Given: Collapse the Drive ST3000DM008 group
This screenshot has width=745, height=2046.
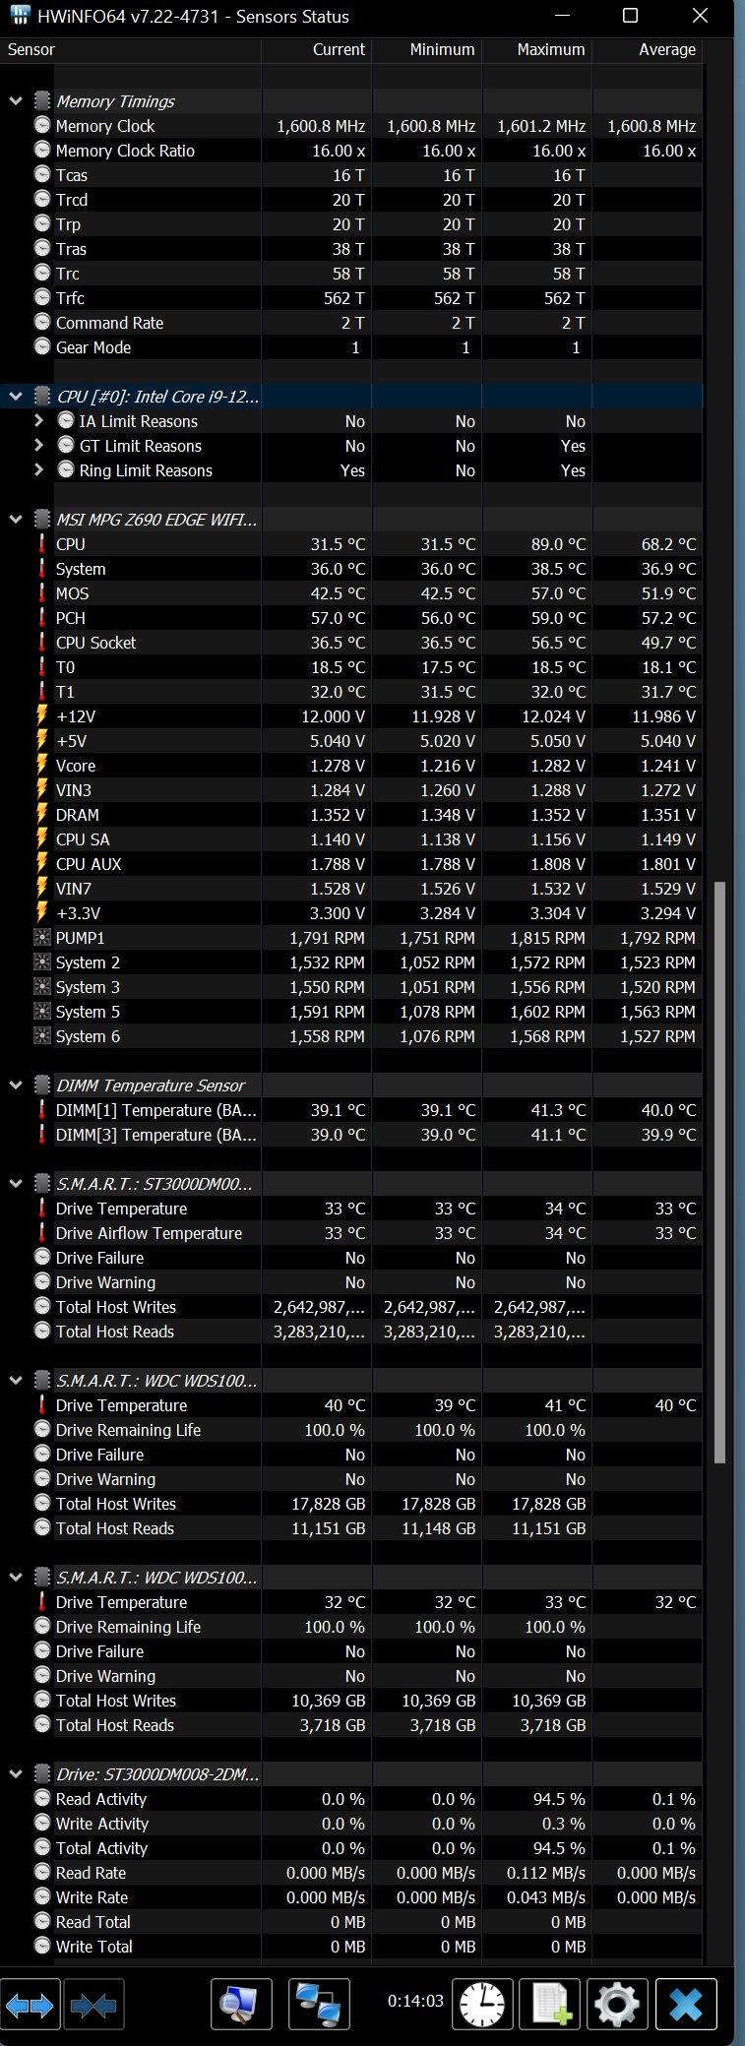Looking at the screenshot, I should tap(16, 1773).
